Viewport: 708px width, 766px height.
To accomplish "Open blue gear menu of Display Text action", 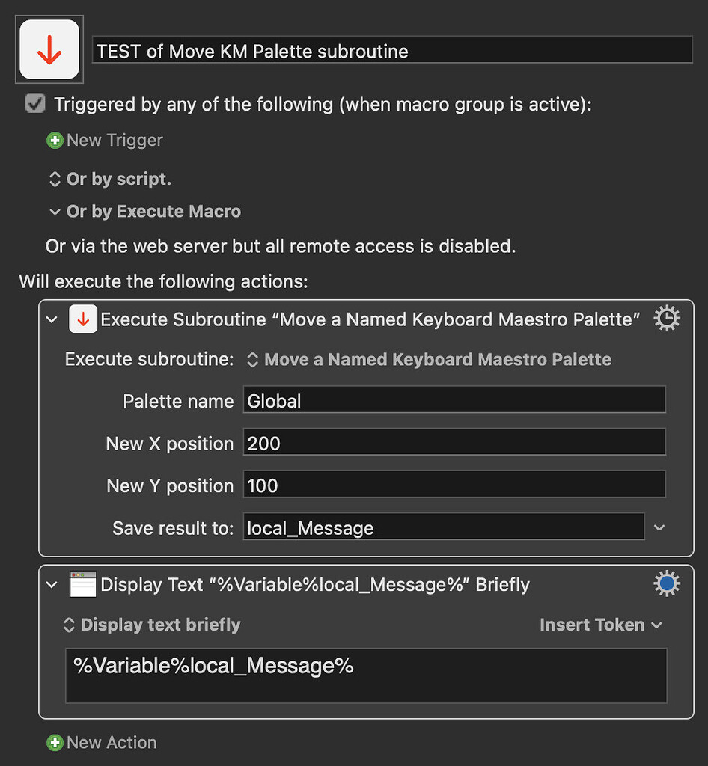I will click(667, 583).
